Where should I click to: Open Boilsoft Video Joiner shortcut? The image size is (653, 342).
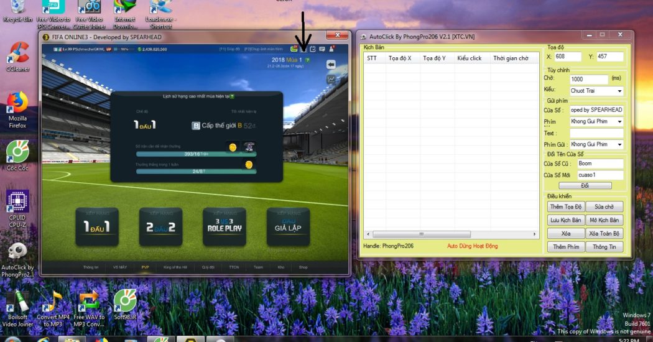[x=17, y=308]
